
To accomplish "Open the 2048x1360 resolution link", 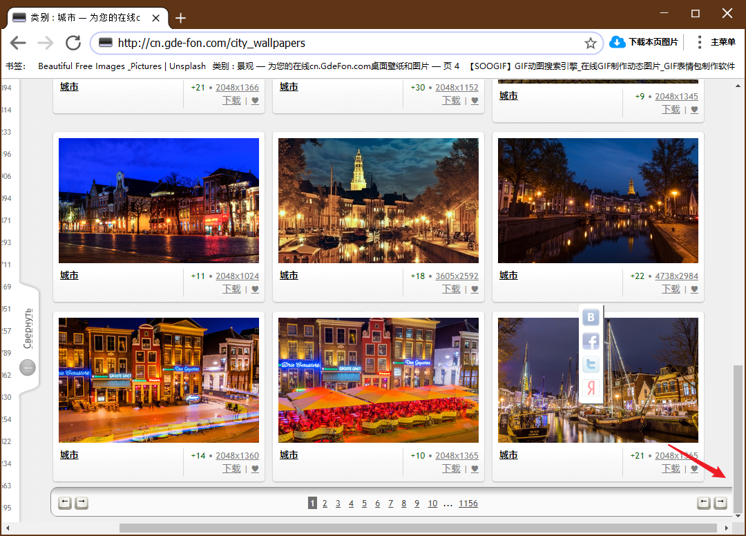I will pos(238,456).
